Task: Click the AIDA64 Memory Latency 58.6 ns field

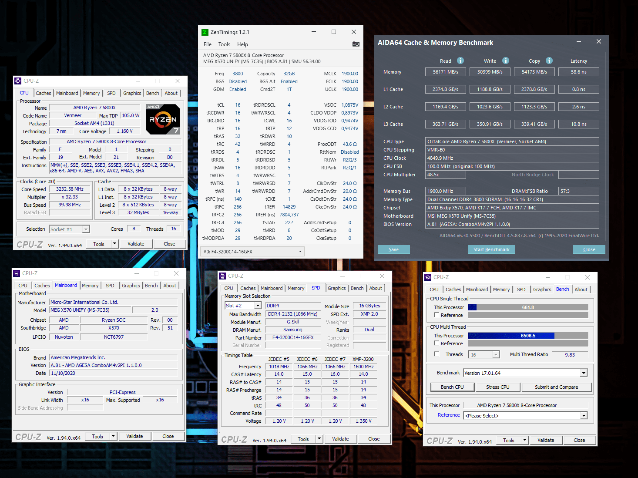Action: (x=578, y=72)
